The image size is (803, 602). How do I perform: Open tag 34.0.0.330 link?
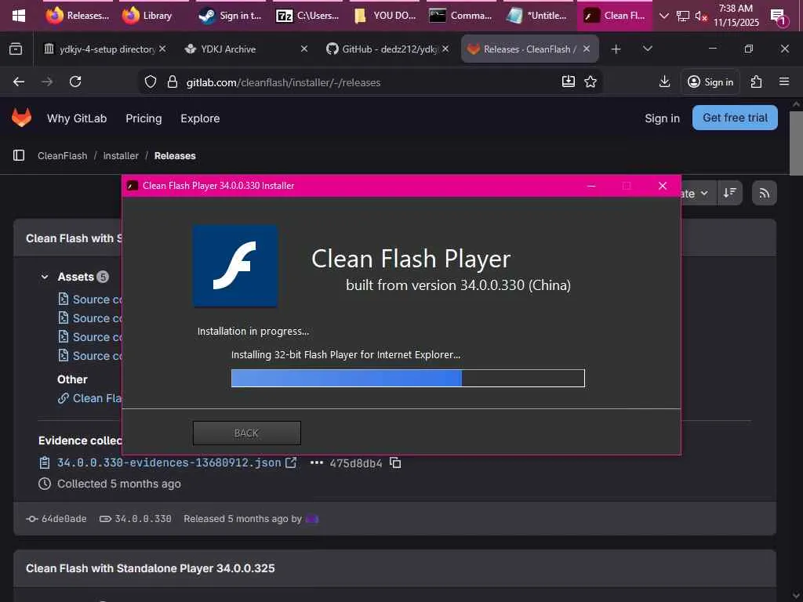point(143,519)
